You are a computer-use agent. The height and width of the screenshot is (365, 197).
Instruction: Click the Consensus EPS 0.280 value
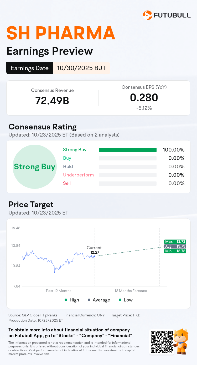pyautogui.click(x=144, y=98)
